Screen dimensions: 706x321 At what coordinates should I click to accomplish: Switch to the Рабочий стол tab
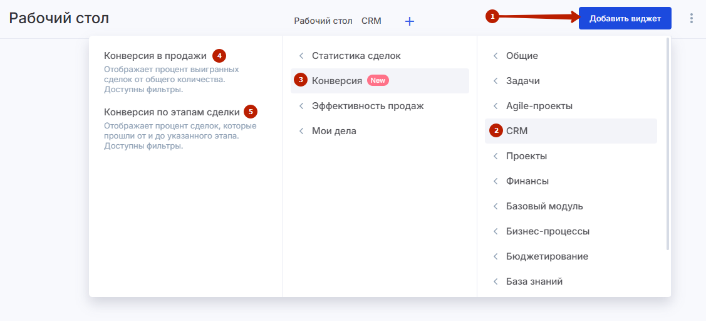323,21
